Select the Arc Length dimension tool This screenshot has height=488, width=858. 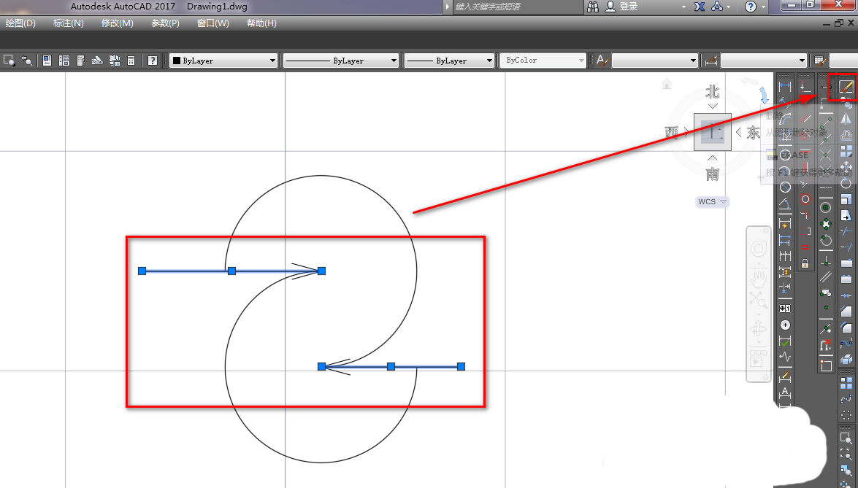[785, 118]
